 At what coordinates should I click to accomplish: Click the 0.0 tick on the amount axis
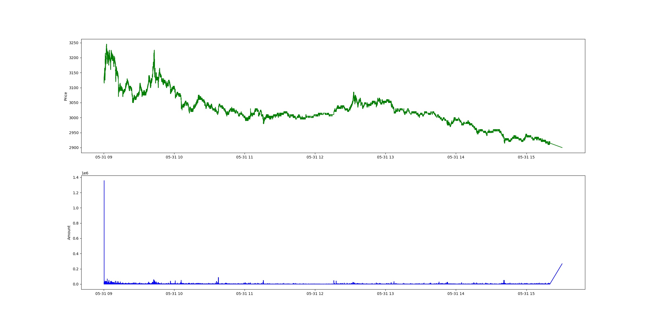pyautogui.click(x=76, y=284)
